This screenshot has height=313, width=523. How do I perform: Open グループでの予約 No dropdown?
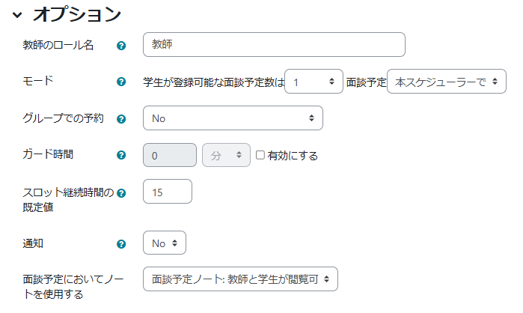pos(233,118)
